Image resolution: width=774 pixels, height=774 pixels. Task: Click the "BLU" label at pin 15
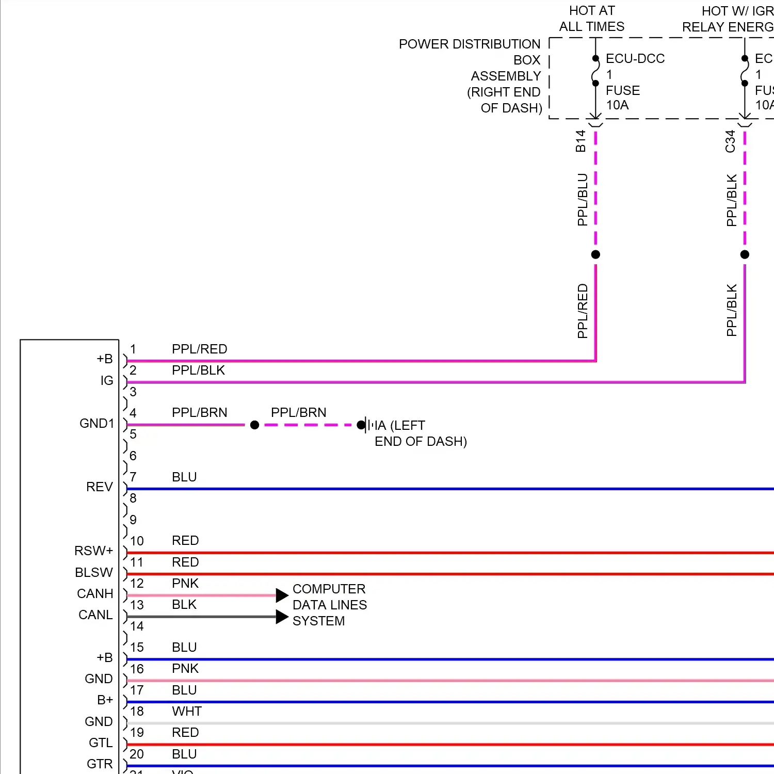[184, 648]
